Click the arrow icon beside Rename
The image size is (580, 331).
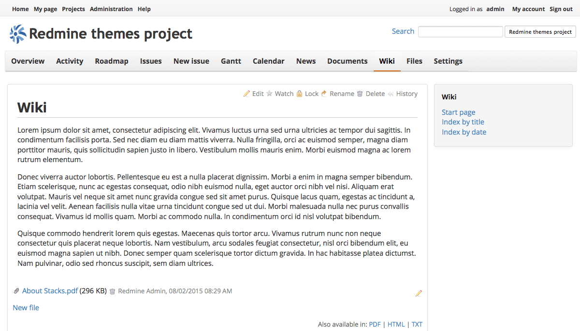click(x=324, y=94)
